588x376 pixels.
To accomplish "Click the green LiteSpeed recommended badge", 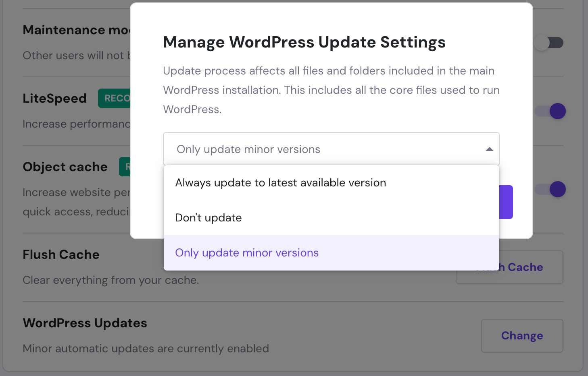I will [x=114, y=98].
